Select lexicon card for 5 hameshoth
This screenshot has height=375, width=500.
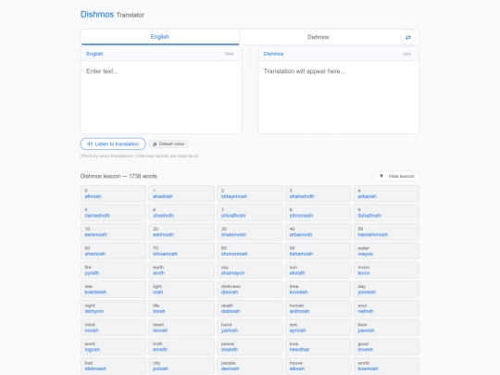(x=114, y=213)
